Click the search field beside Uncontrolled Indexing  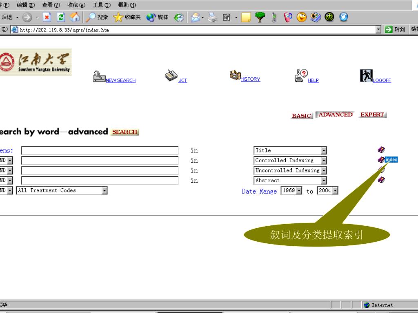click(x=100, y=170)
